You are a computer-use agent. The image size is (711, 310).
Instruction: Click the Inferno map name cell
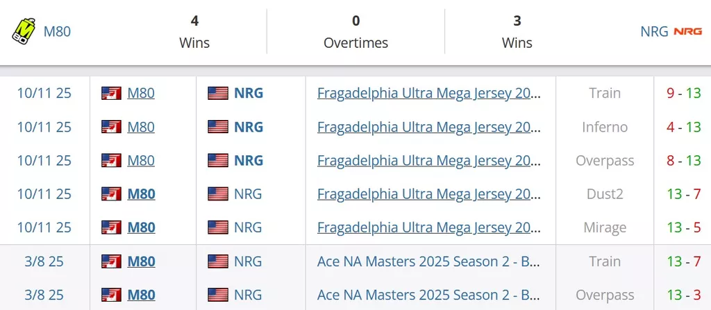pyautogui.click(x=605, y=127)
